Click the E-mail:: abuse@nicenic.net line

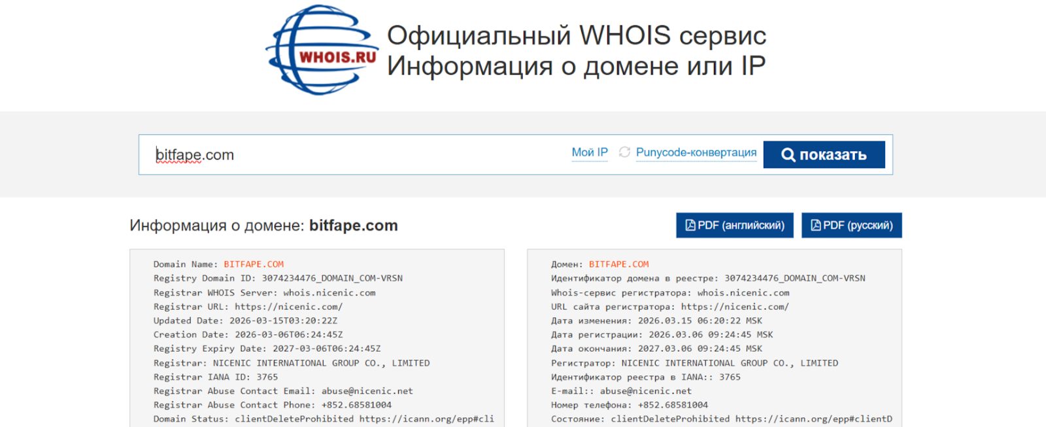point(621,391)
